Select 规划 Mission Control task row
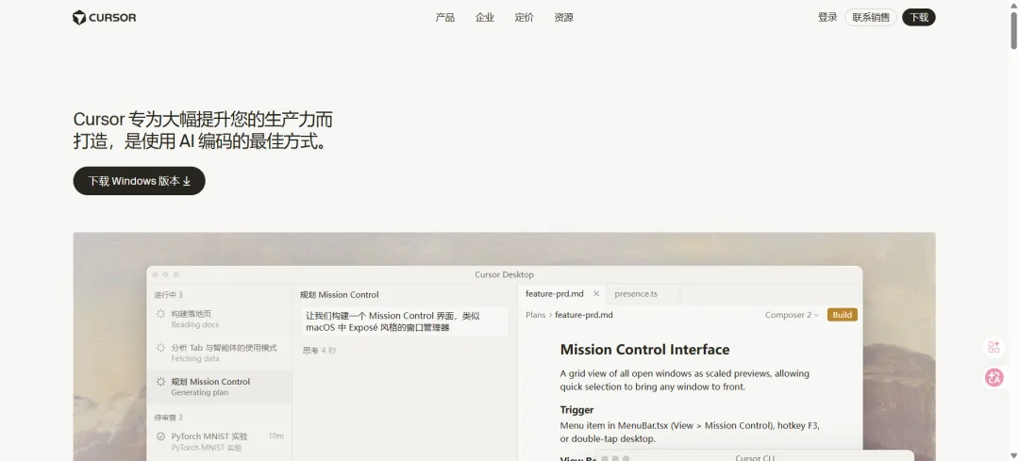Viewport: 1019px width, 461px height. (220, 387)
